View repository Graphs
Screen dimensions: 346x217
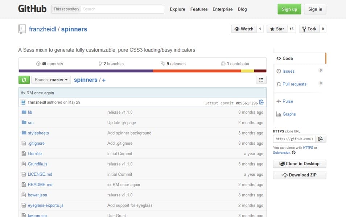(288, 114)
